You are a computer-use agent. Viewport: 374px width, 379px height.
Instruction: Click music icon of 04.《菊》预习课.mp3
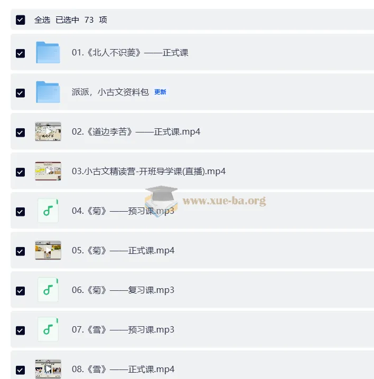point(48,211)
